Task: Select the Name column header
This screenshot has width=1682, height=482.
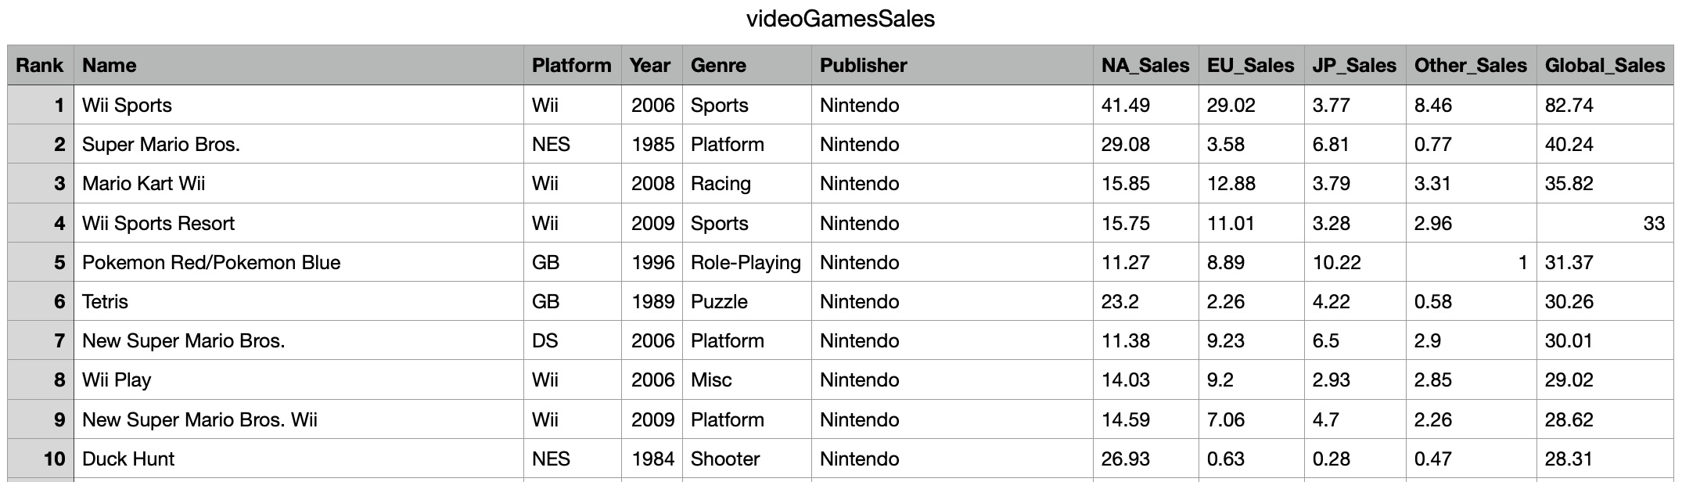Action: pos(298,66)
